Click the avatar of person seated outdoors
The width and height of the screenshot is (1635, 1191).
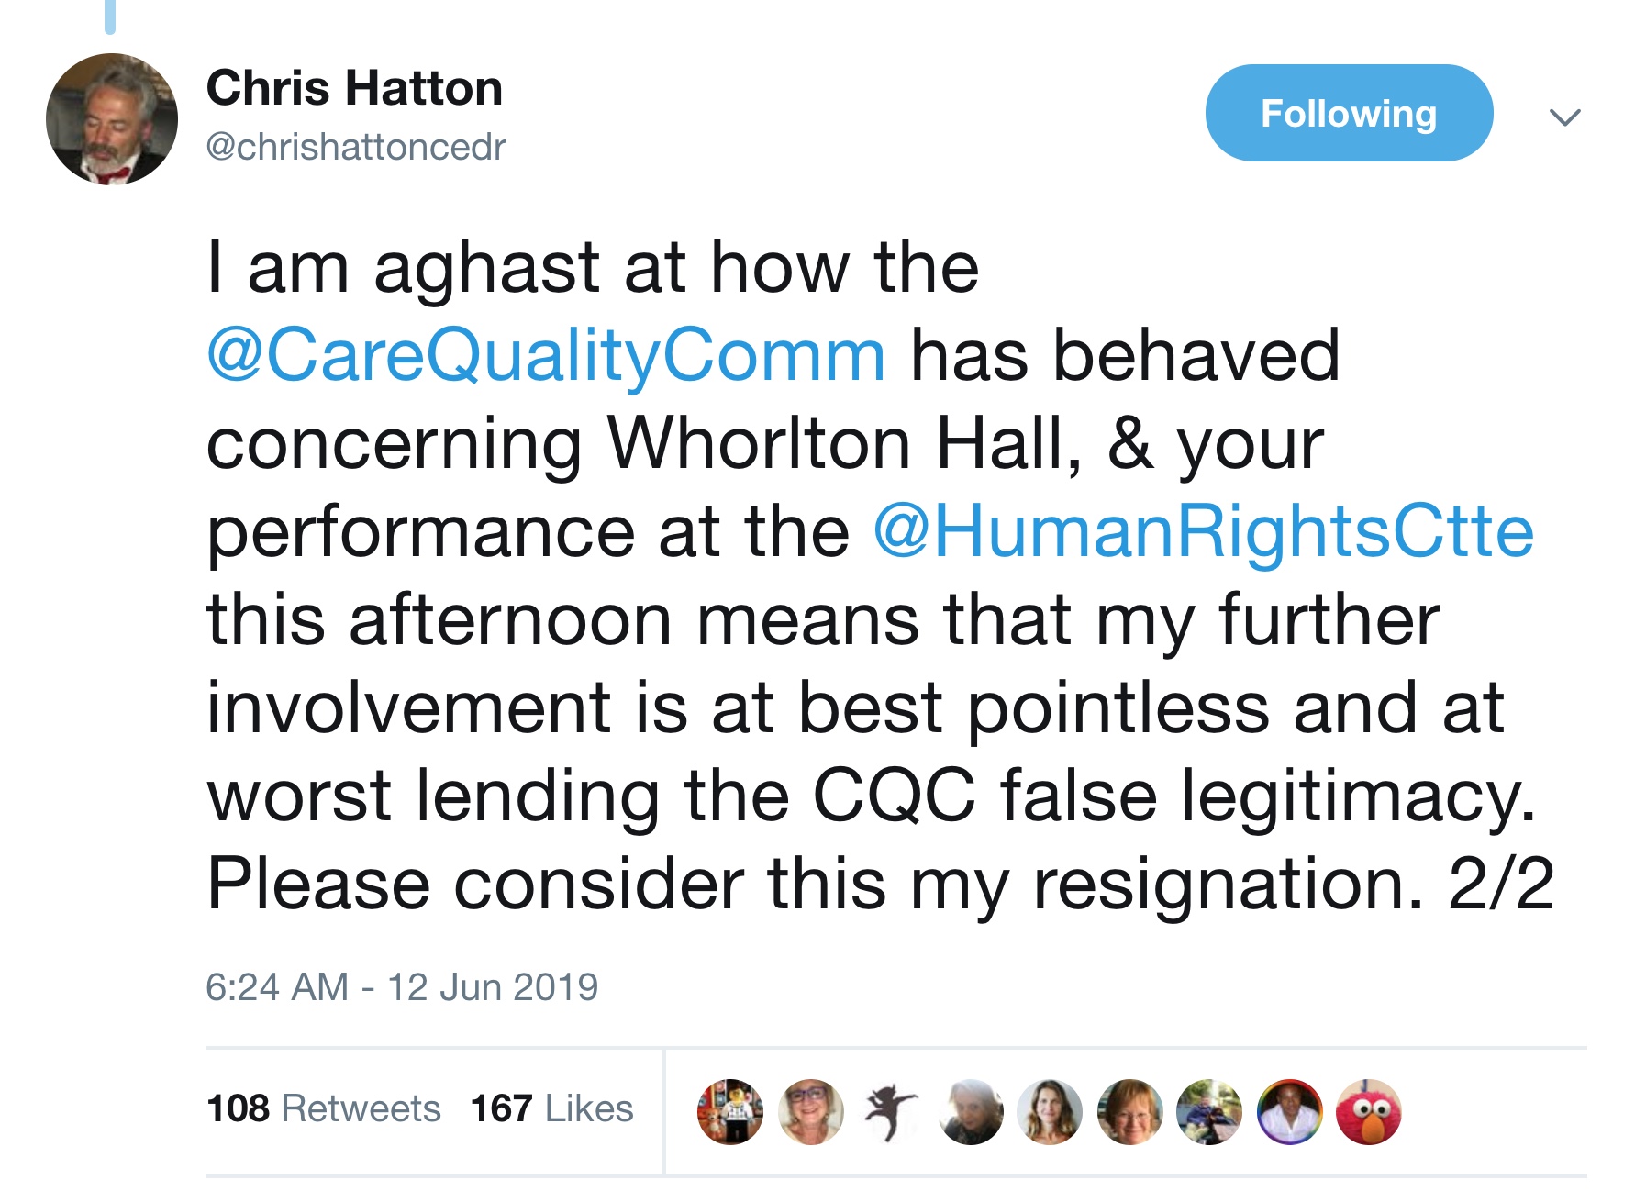tap(1209, 1111)
